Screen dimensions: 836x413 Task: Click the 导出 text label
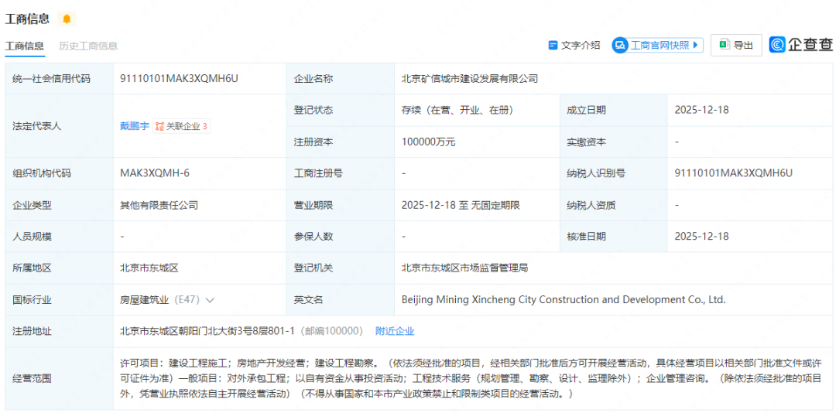(743, 46)
